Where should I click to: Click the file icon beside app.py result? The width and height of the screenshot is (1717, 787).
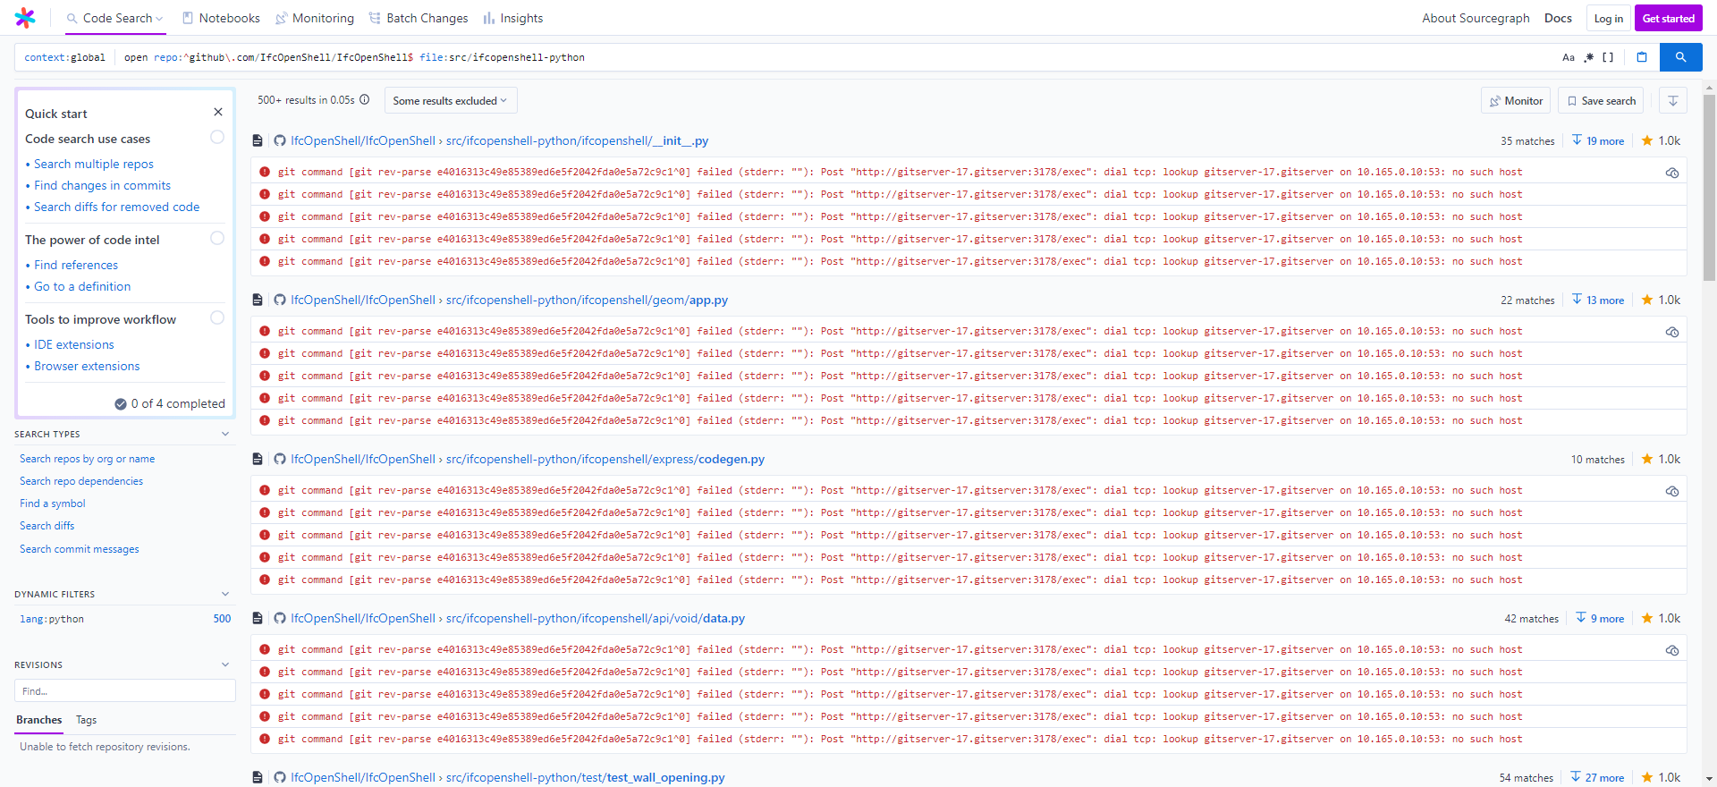click(258, 300)
